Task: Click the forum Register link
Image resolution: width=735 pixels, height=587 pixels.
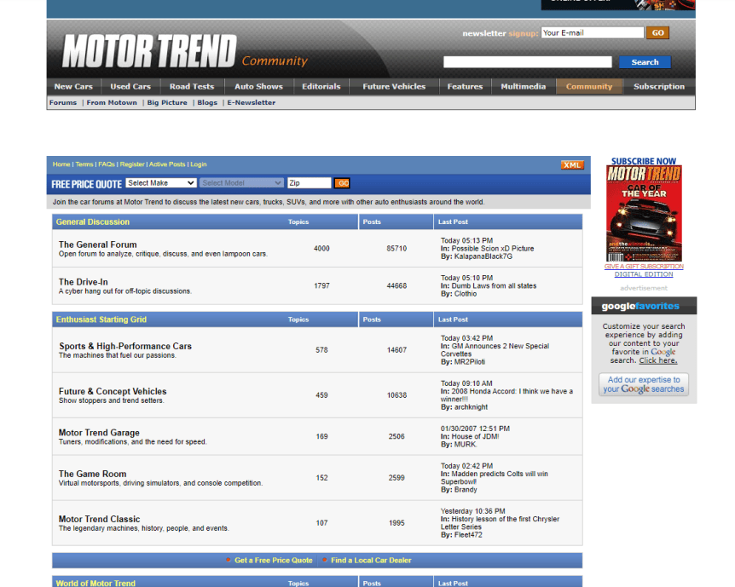Action: coord(131,164)
